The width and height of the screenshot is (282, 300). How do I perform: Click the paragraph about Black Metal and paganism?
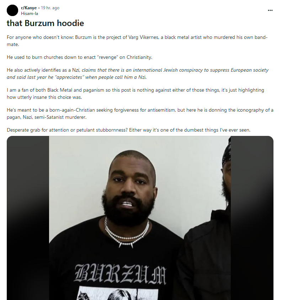(135, 93)
